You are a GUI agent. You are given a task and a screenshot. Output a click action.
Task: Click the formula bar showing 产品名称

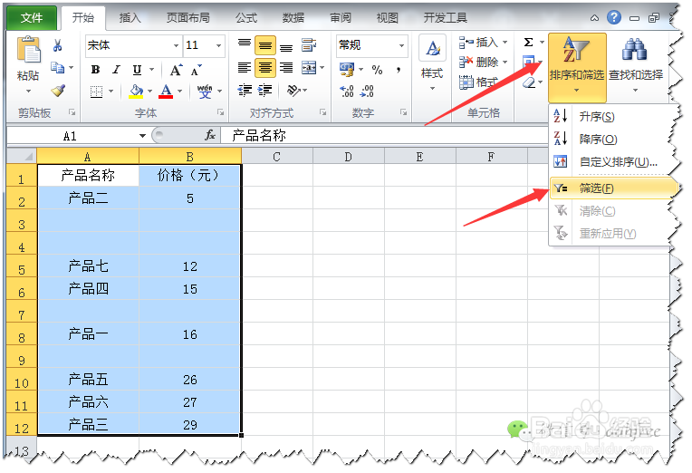(384, 136)
